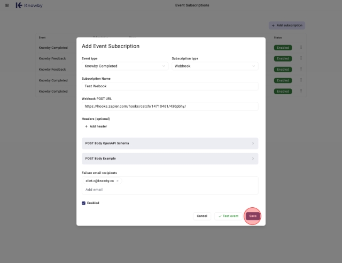
Task: Remove clint.c@knowby.co recipient chip
Action: (x=118, y=181)
